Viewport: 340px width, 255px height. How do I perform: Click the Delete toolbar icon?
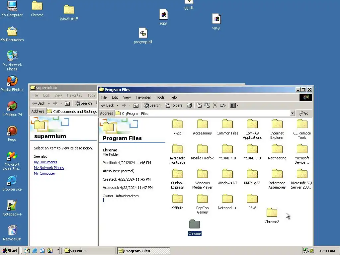(215, 105)
